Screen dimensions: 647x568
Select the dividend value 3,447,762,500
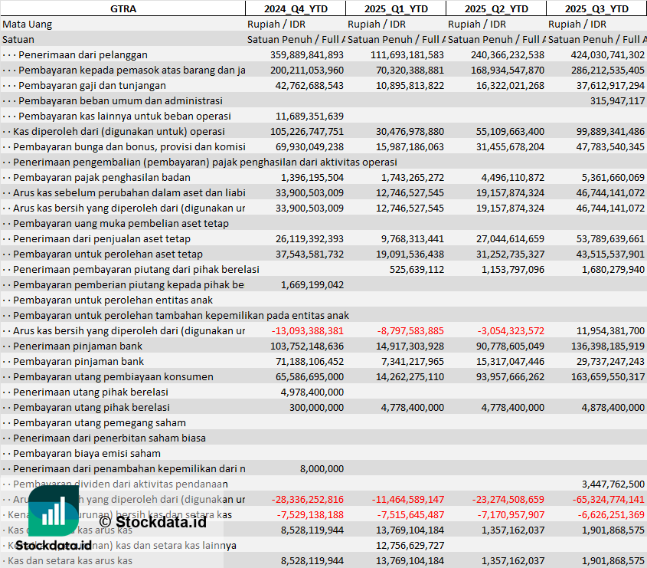click(x=613, y=484)
